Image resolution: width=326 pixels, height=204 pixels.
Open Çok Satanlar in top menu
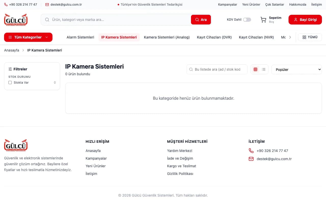coord(275,5)
